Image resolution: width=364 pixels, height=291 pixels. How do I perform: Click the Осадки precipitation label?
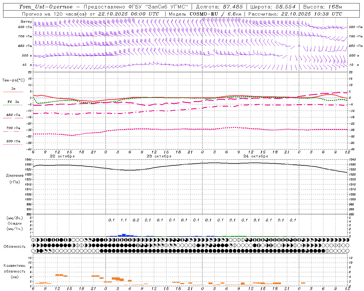[15, 223]
